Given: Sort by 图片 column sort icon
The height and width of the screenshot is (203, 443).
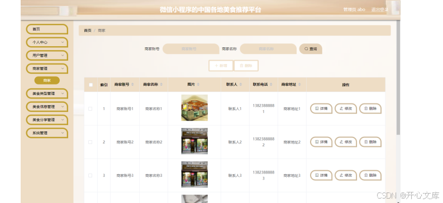Looking at the screenshot, I should coord(198,85).
